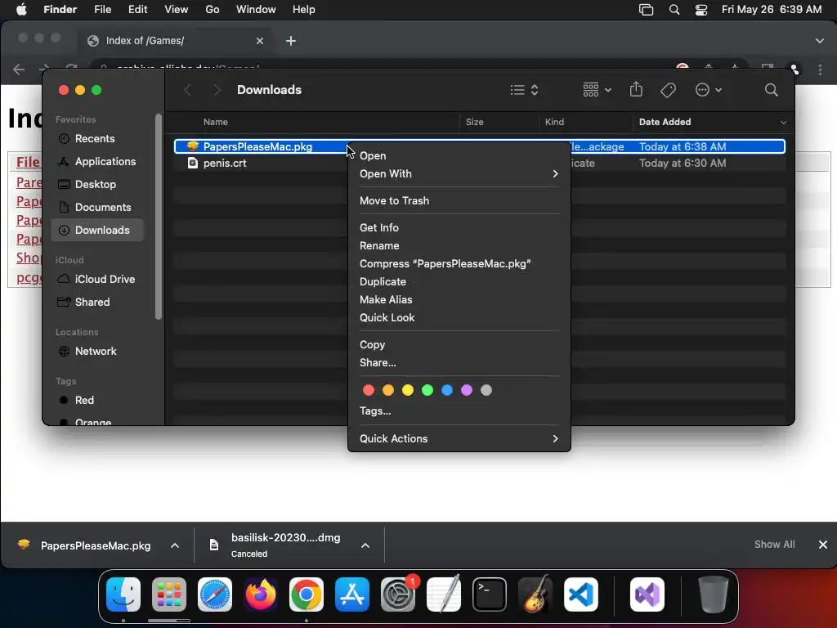Image resolution: width=837 pixels, height=628 pixels.
Task: Open Applications in the Finder sidebar
Action: (97, 162)
